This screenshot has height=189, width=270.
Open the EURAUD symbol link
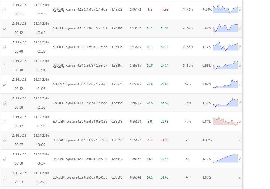click(58, 47)
